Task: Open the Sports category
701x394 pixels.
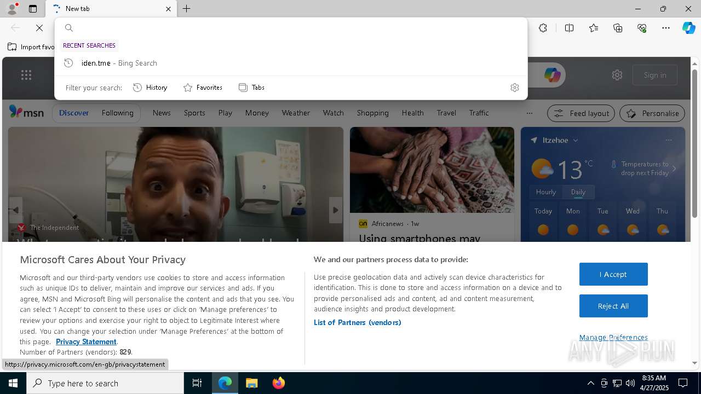Action: click(194, 113)
